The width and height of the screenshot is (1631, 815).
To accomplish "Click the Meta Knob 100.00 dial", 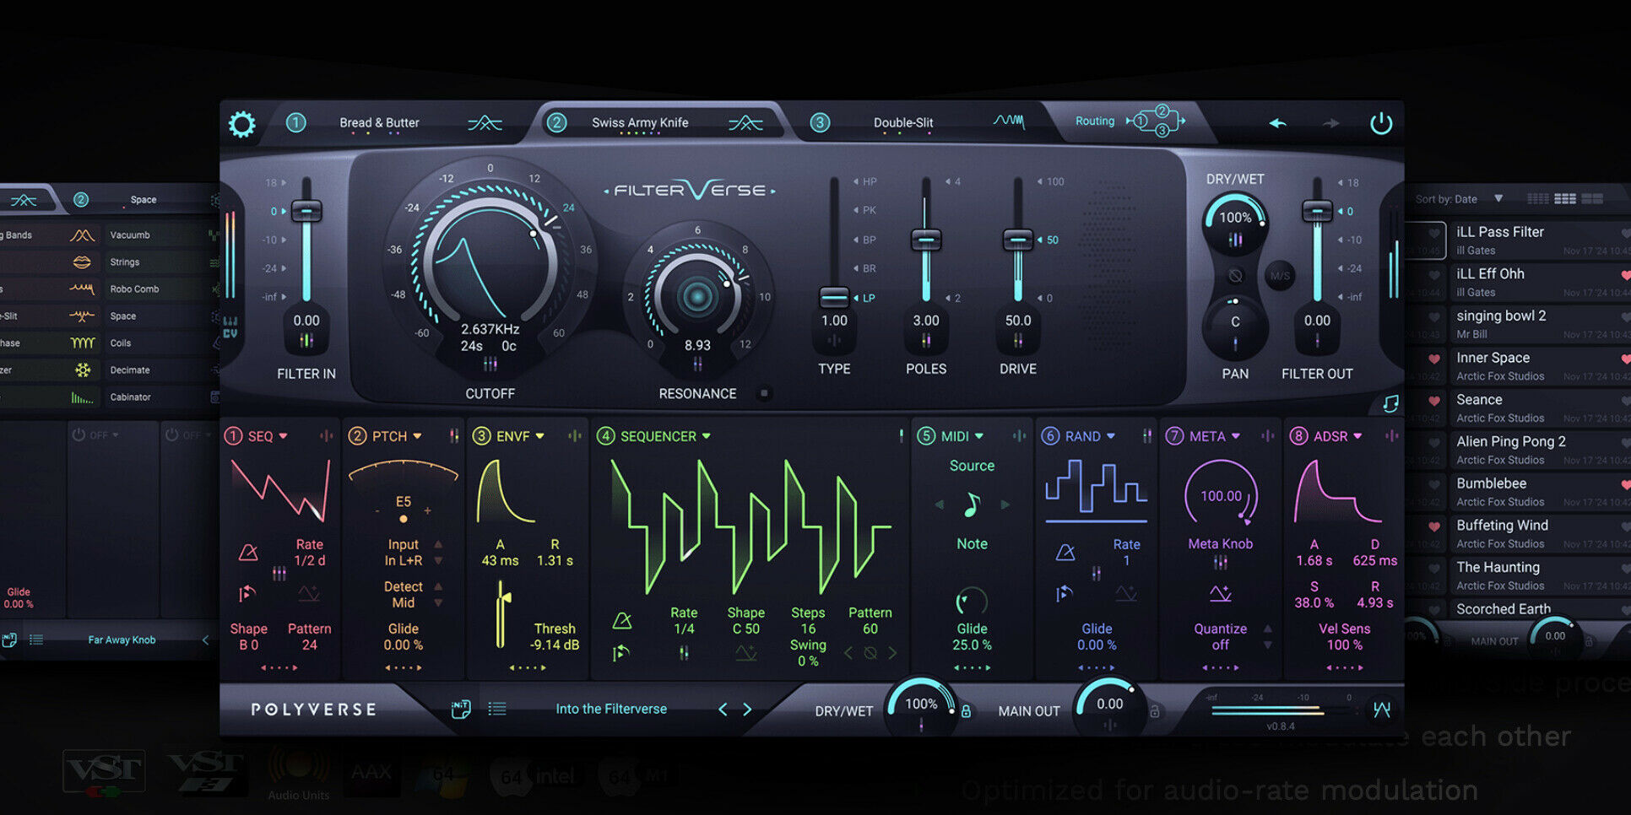I will click(x=1221, y=496).
